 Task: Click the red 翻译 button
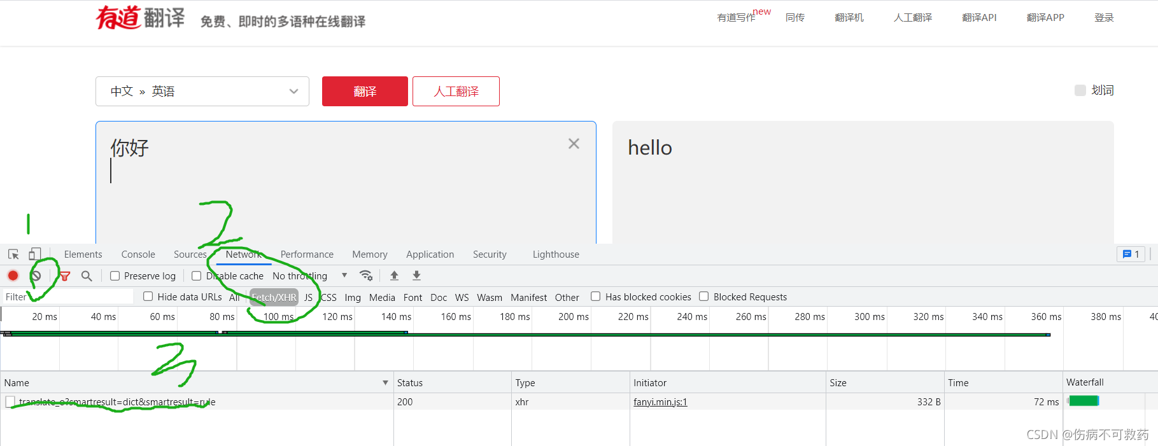point(365,91)
